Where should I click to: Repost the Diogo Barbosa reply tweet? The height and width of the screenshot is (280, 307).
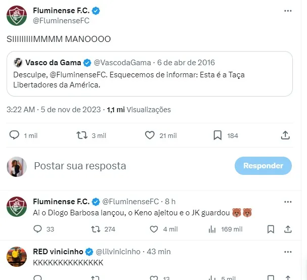(95, 229)
